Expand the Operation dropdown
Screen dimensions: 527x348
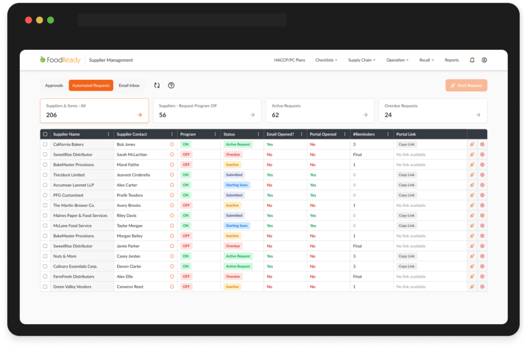[396, 60]
